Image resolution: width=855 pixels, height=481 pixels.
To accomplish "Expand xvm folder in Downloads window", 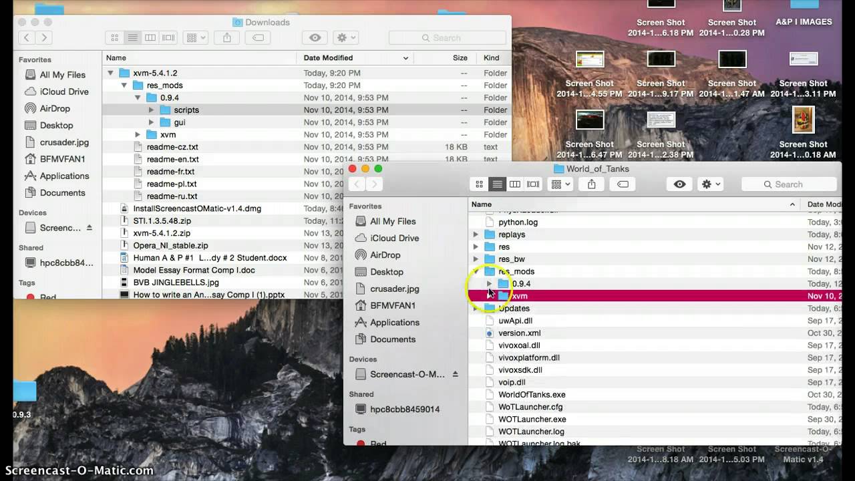I will tap(138, 135).
